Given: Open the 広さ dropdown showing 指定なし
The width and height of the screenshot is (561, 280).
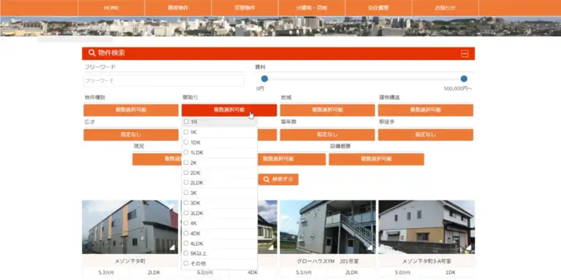Looking at the screenshot, I should coord(131,135).
